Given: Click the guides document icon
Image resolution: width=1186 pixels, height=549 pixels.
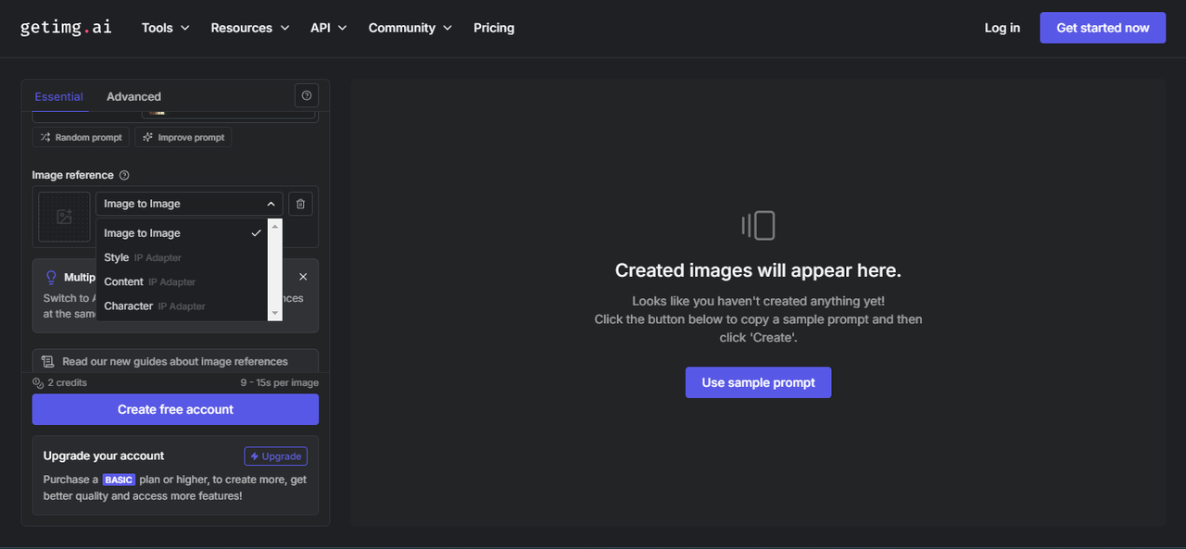Looking at the screenshot, I should tap(48, 361).
